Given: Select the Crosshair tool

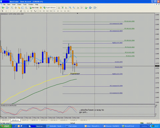Looking at the screenshot, I should pyautogui.click(x=6, y=11).
